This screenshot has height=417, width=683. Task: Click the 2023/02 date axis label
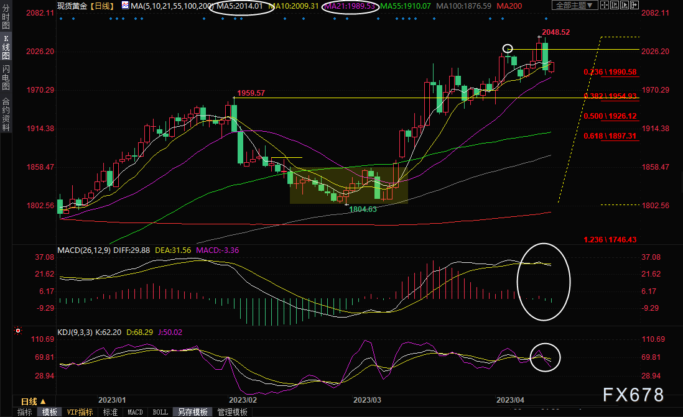[243, 400]
